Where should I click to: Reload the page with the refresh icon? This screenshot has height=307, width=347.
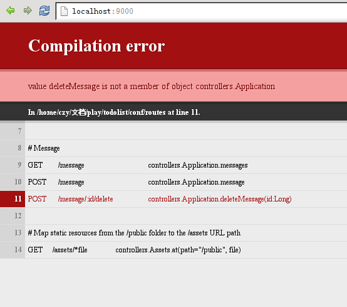pyautogui.click(x=44, y=11)
